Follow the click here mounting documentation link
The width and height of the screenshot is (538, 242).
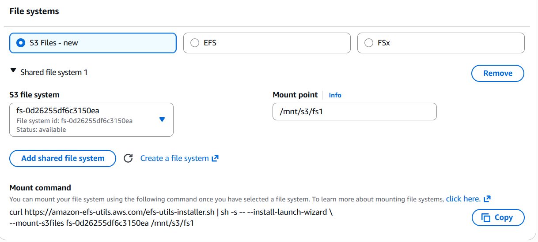click(x=463, y=199)
